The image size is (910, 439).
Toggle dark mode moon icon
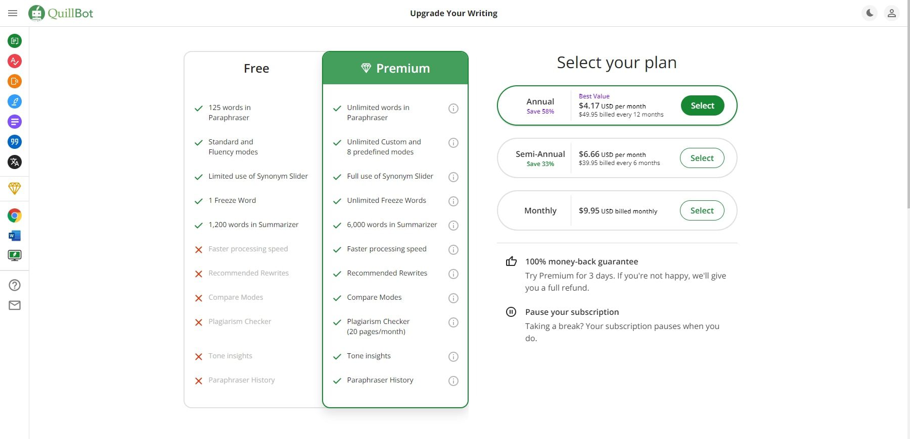[870, 13]
